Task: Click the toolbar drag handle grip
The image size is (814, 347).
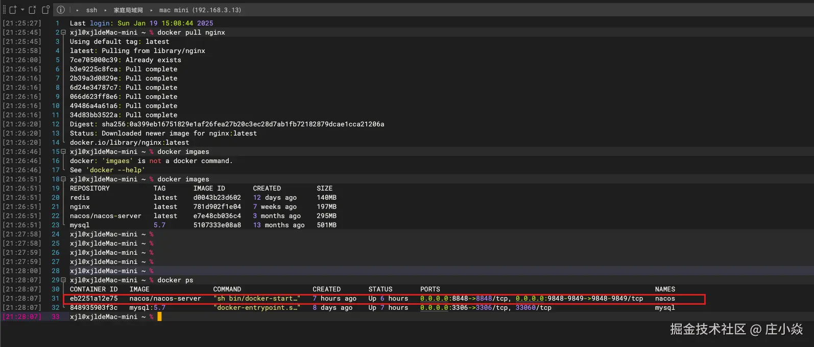Action: pyautogui.click(x=4, y=10)
